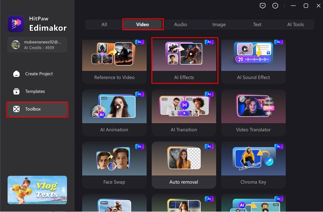Switch to the All tab
323x212 pixels.
click(x=104, y=25)
